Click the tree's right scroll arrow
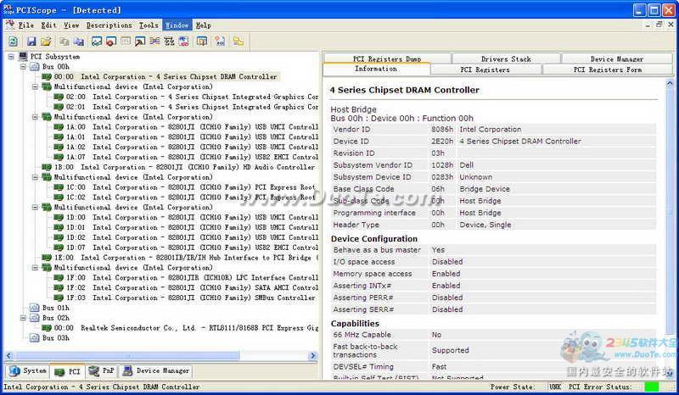This screenshot has height=395, width=679. 313,356
